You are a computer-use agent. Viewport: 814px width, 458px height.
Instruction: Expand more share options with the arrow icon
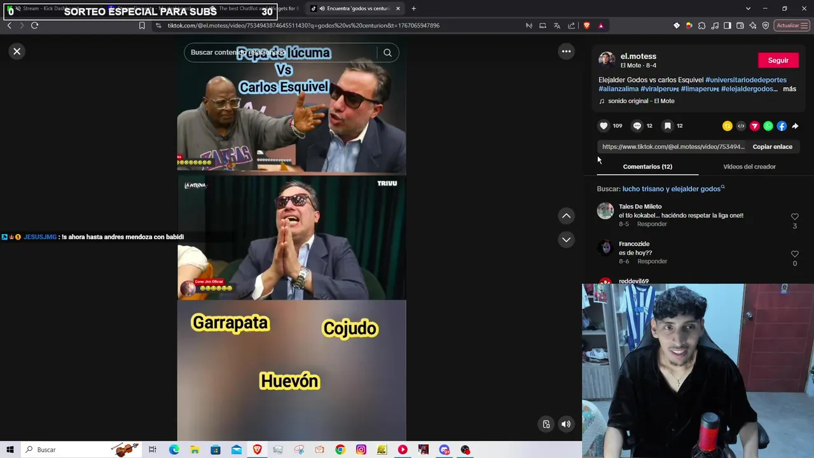coord(795,126)
